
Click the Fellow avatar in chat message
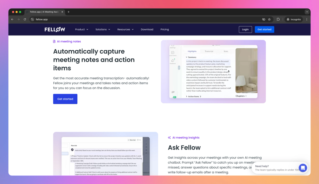click(72, 150)
